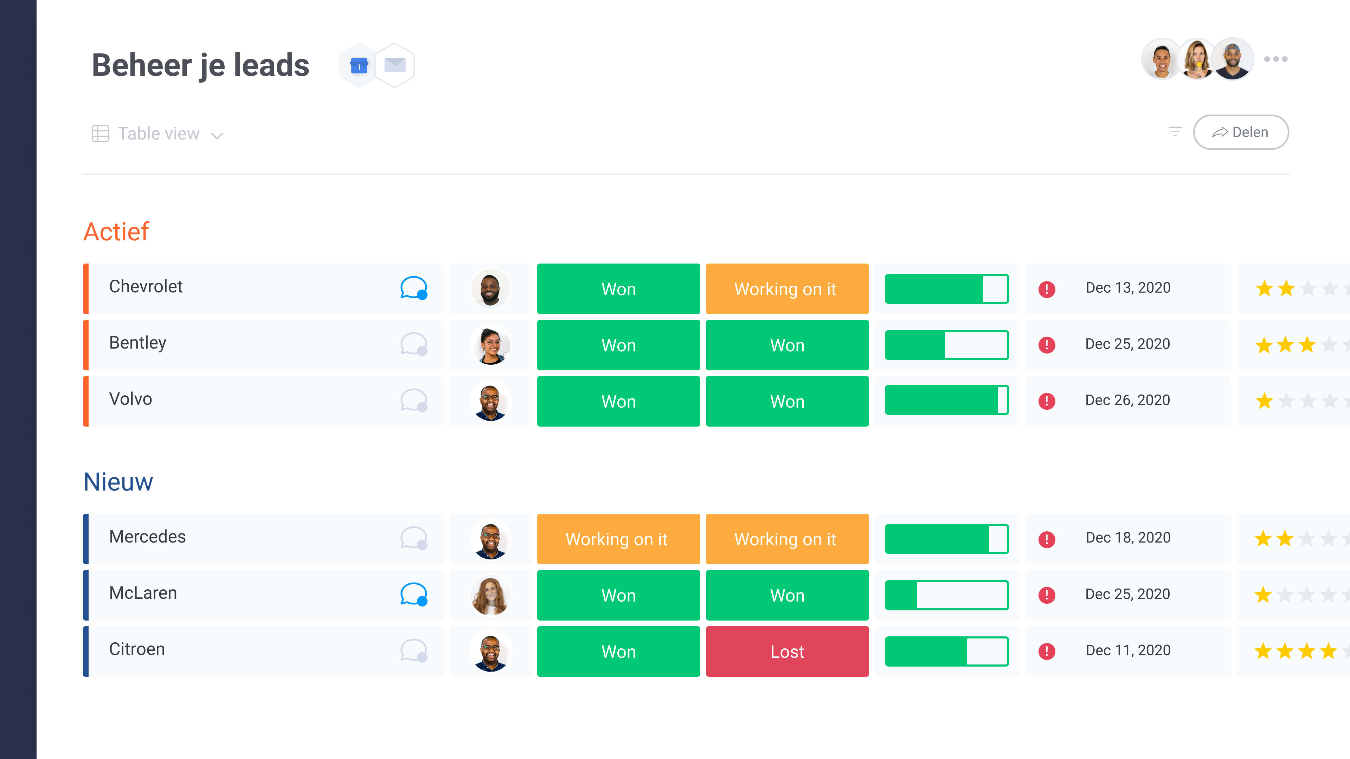Open Citroen conversation bubble

click(414, 650)
